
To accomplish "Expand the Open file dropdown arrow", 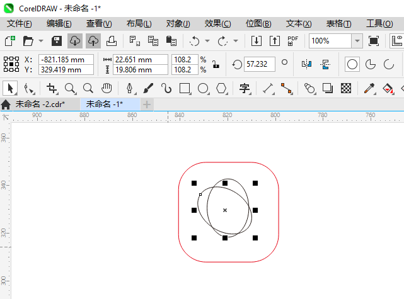I will click(41, 41).
